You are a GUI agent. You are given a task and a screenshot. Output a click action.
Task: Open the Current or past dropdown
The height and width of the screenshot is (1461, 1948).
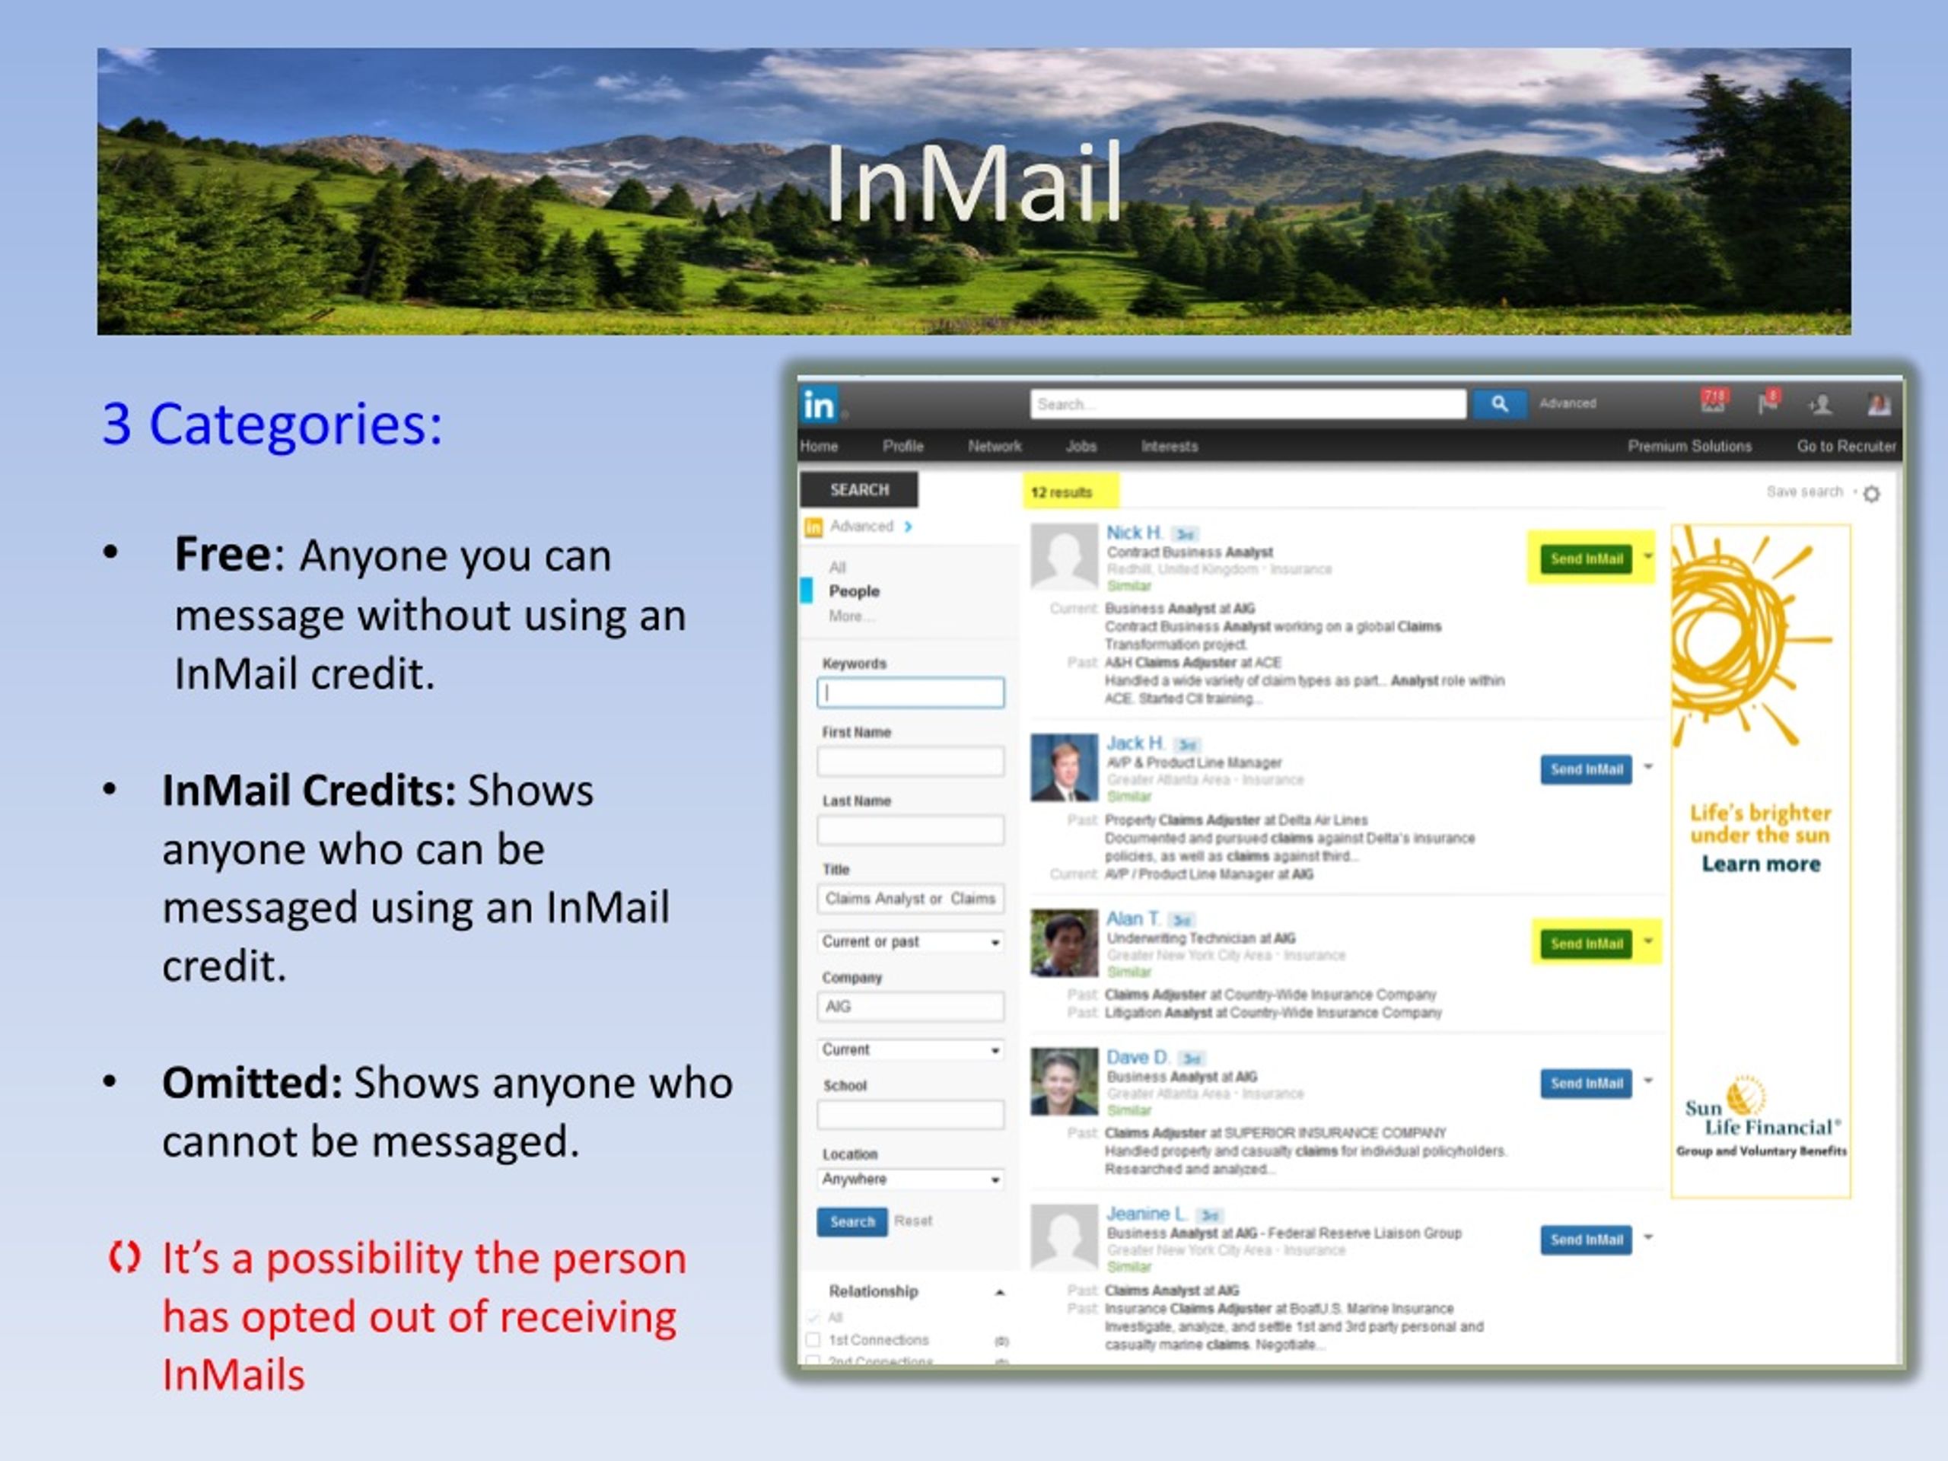pos(910,941)
